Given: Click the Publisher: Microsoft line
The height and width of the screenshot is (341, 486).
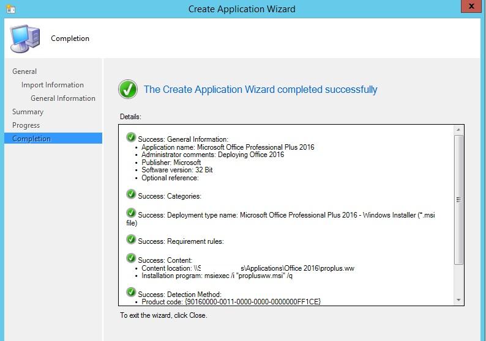Looking at the screenshot, I should (x=171, y=162).
